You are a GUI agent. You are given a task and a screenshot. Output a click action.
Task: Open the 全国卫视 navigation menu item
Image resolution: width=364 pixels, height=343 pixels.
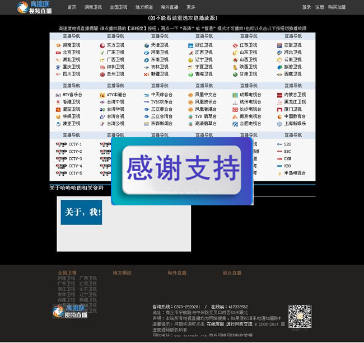(x=118, y=7)
